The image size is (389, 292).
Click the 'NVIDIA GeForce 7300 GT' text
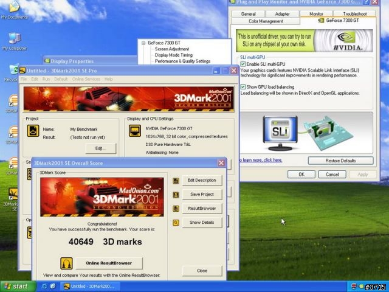pyautogui.click(x=169, y=128)
